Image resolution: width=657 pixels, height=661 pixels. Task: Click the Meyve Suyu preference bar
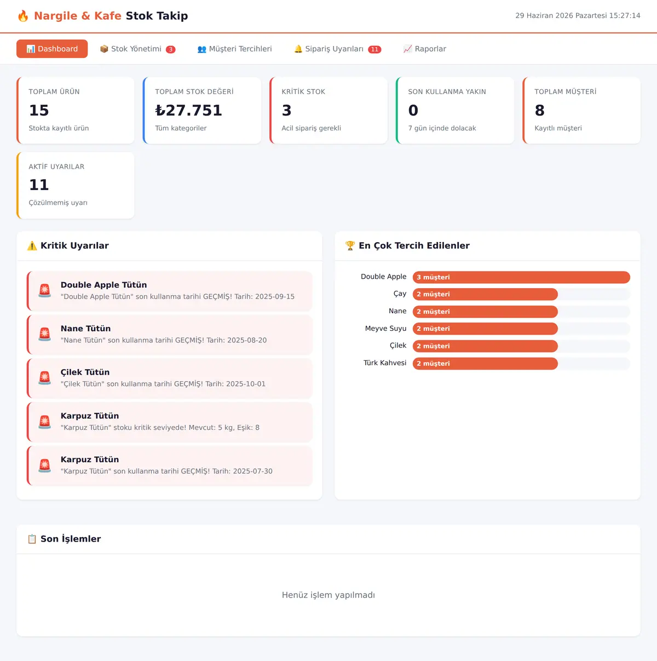coord(485,329)
